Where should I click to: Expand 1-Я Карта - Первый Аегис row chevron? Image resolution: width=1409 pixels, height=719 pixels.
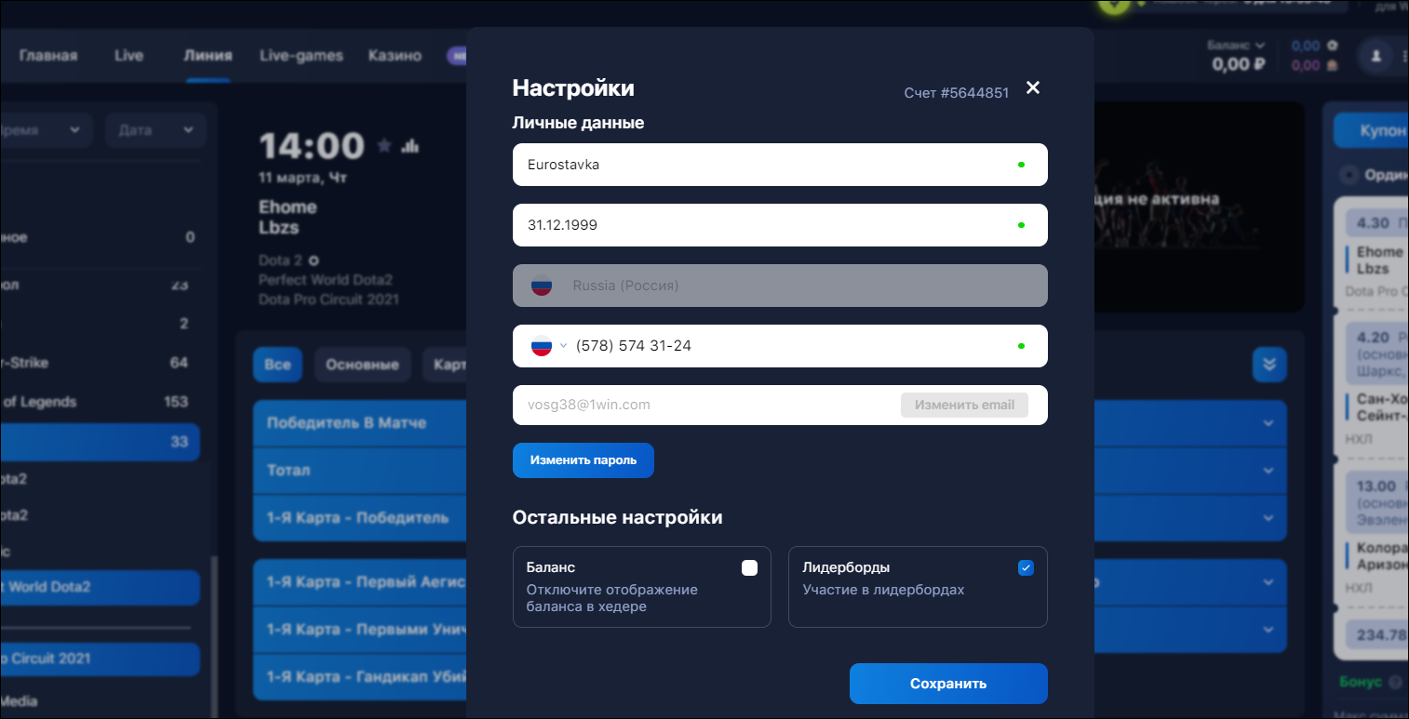[x=1268, y=582]
